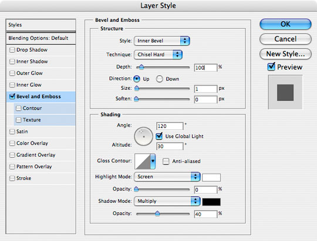
Task: Uncheck the Preview checkbox
Action: pyautogui.click(x=271, y=67)
